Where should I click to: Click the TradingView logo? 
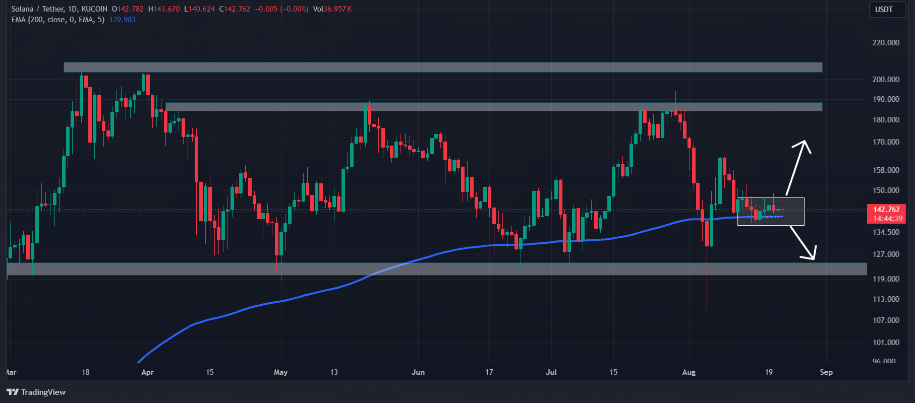pyautogui.click(x=36, y=392)
